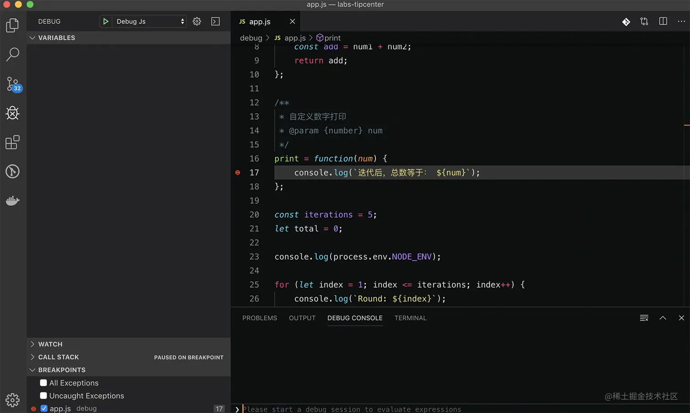Click 'return' keyword on line 9
The width and height of the screenshot is (690, 413).
pyautogui.click(x=309, y=61)
